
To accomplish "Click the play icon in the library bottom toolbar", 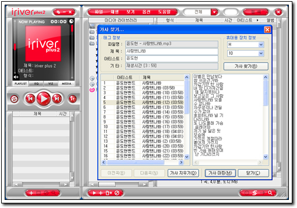I will [94, 193].
